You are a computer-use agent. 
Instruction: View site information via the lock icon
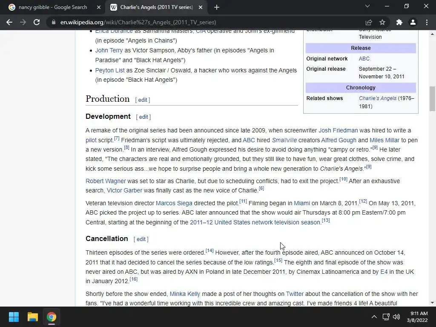click(x=53, y=22)
